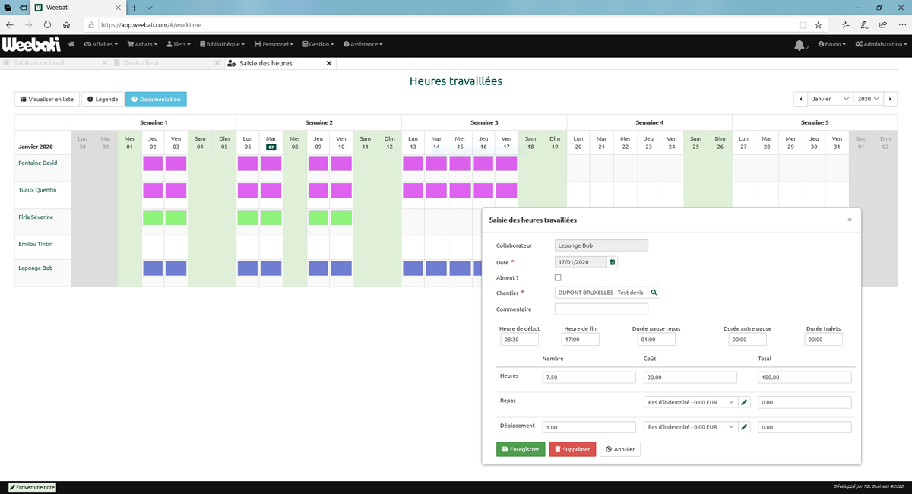This screenshot has height=494, width=912.
Task: Click the pencil icon in Repas row
Action: pos(745,402)
